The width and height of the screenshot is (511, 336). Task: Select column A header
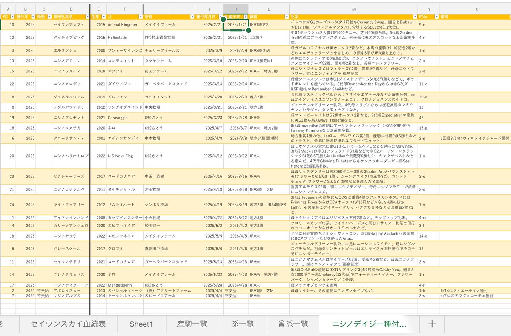pyautogui.click(x=9, y=9)
